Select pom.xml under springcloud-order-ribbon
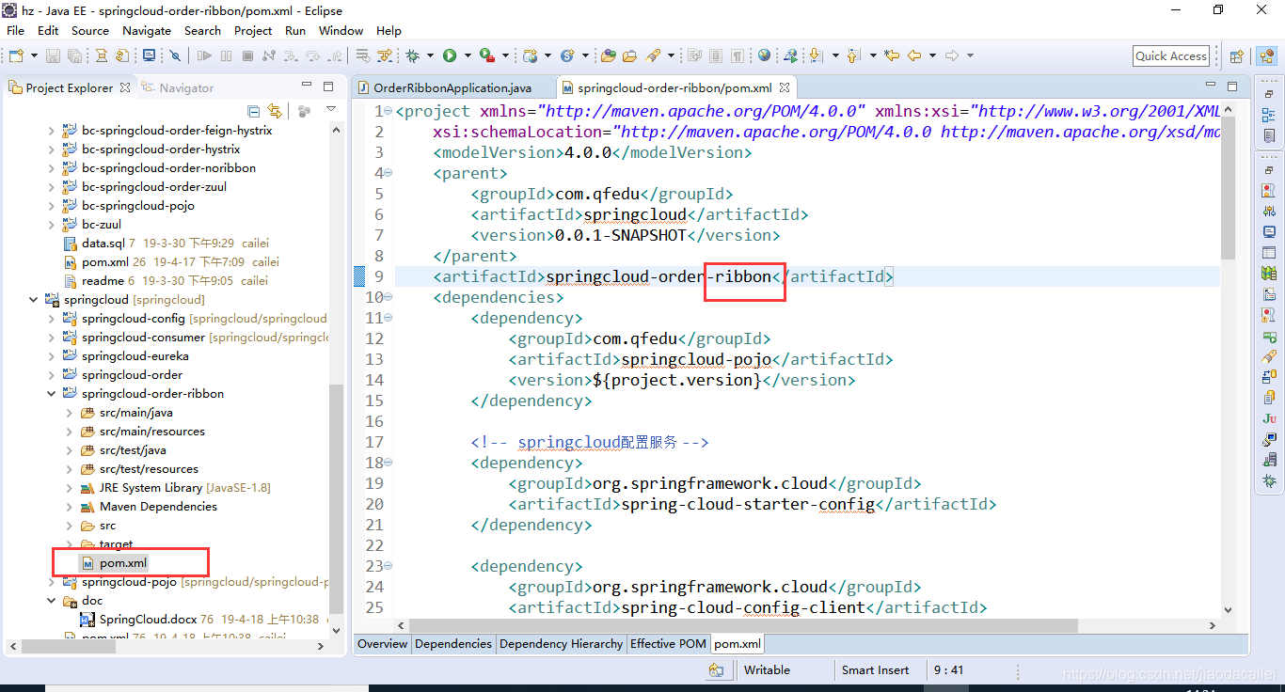 [114, 563]
